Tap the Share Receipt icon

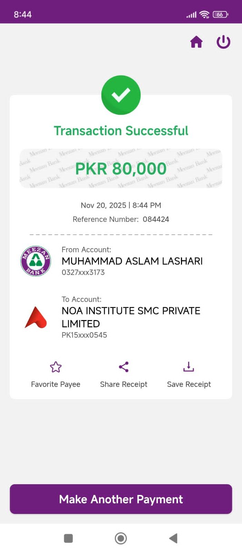point(123,367)
